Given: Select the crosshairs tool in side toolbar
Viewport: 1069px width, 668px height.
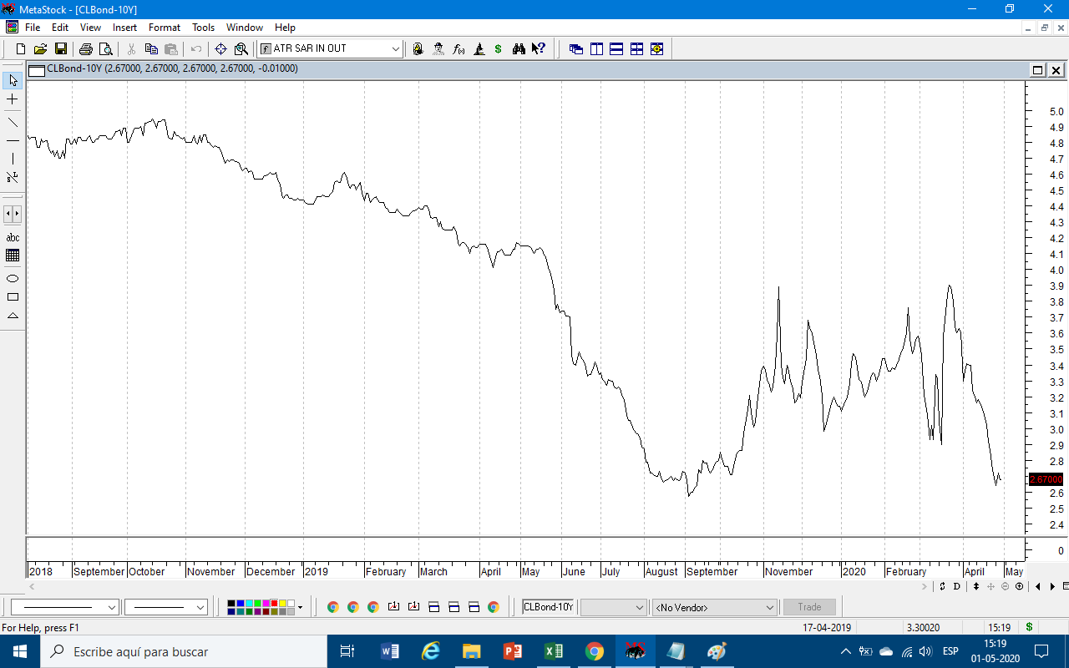Looking at the screenshot, I should coord(13,99).
